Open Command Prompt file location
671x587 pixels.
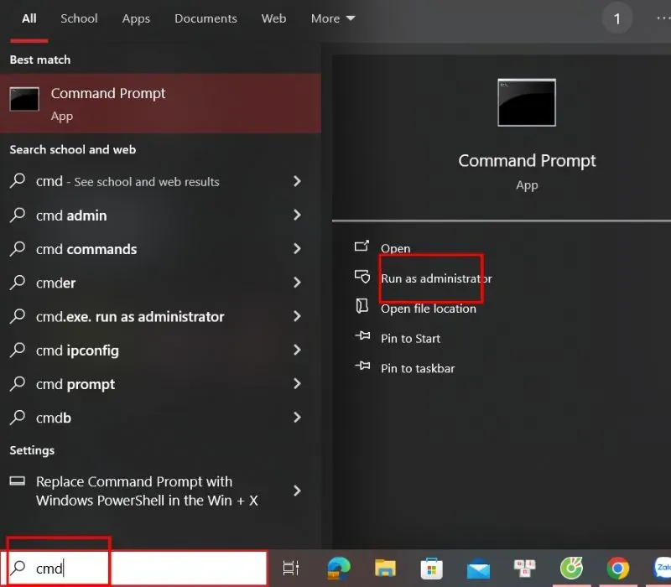(x=428, y=308)
